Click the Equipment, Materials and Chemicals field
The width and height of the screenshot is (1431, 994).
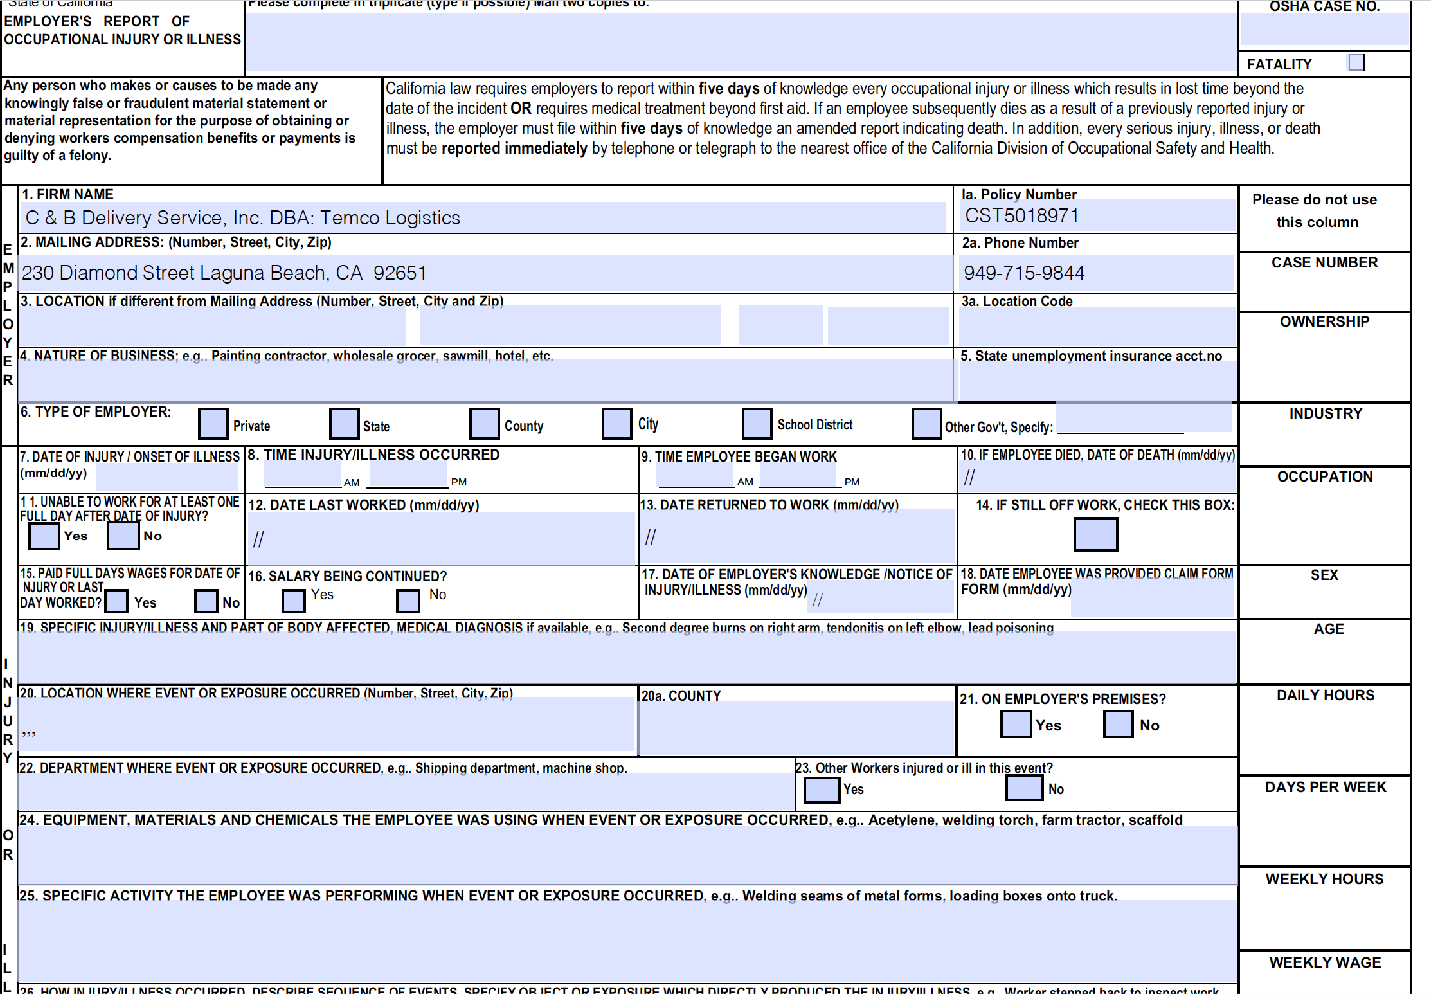pos(628,854)
